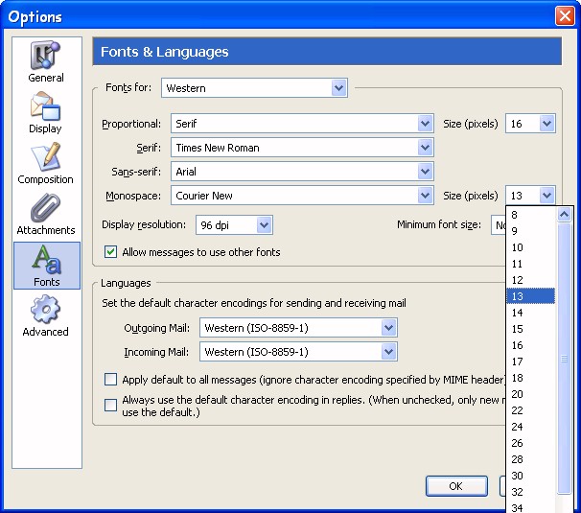This screenshot has width=581, height=513.
Task: Choose size 20 in the list
Action: [530, 394]
